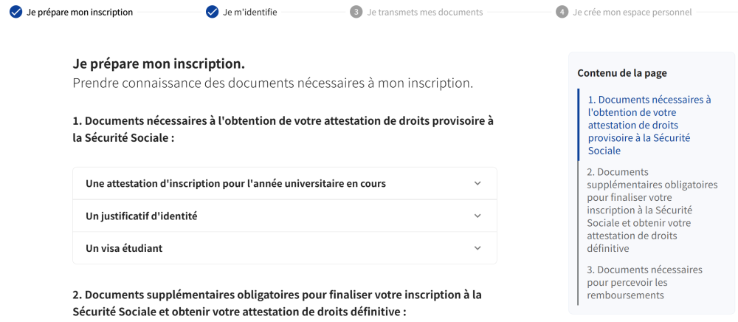Open 'Je crée mon espace personnel' step
This screenshot has width=738, height=322.
(632, 13)
